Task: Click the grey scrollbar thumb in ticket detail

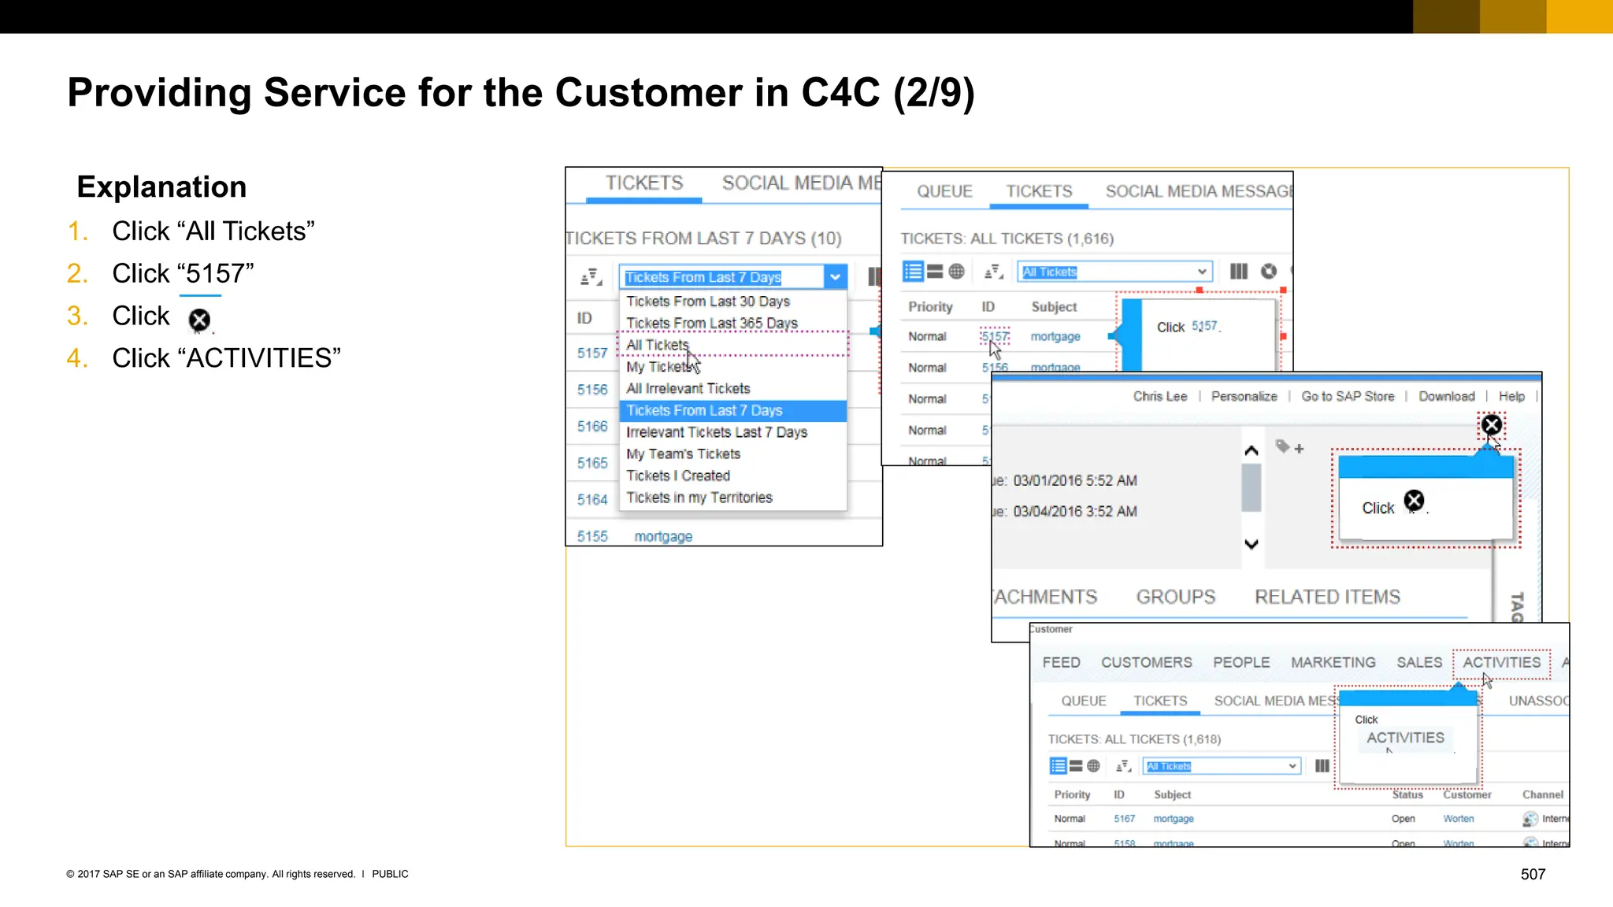Action: coord(1251,487)
